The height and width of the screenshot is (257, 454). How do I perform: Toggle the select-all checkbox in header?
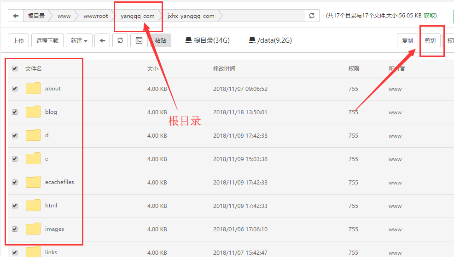15,69
